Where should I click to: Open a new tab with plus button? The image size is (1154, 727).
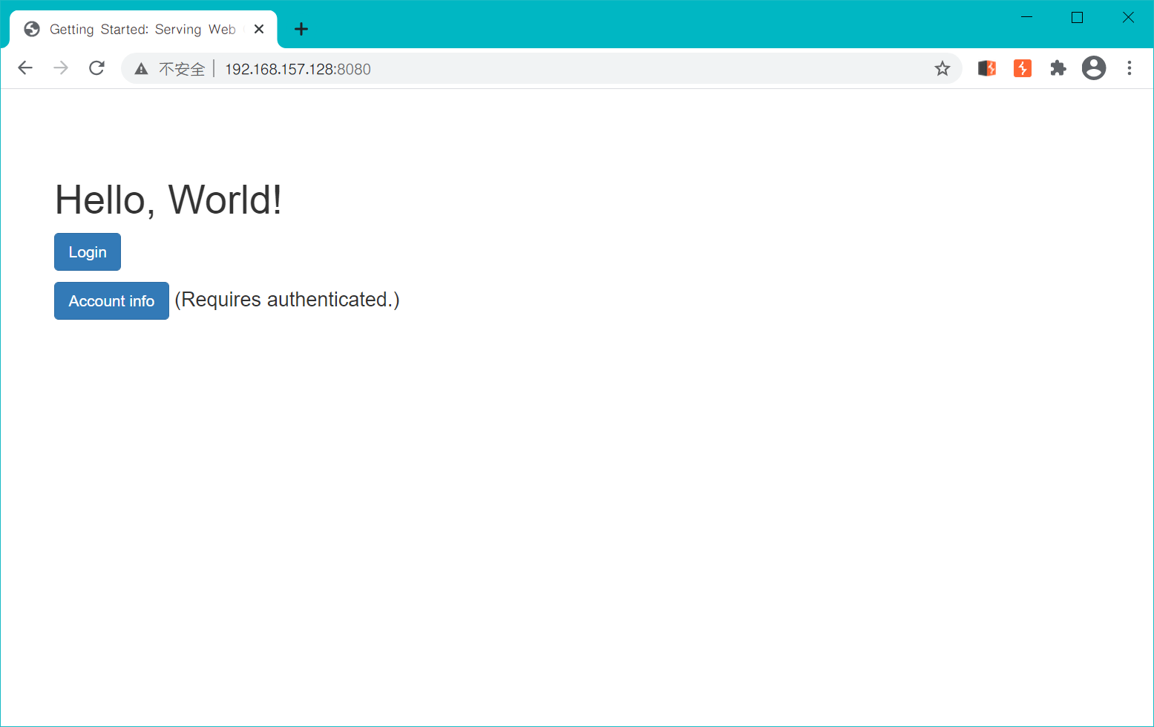point(301,29)
